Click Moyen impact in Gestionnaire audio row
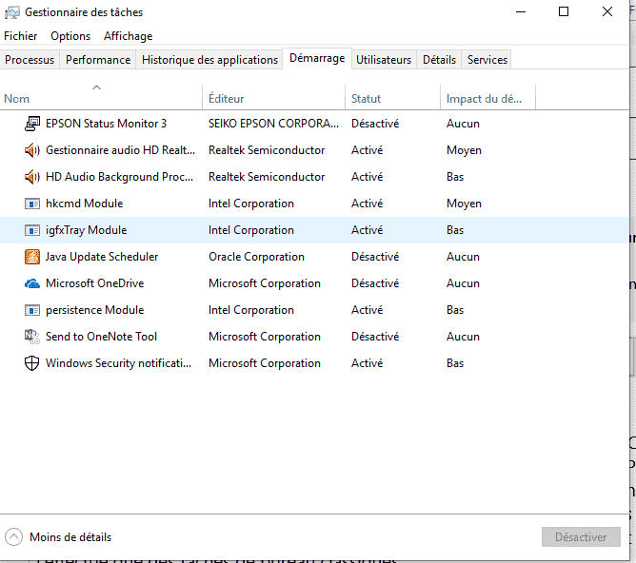636x563 pixels. click(x=464, y=150)
